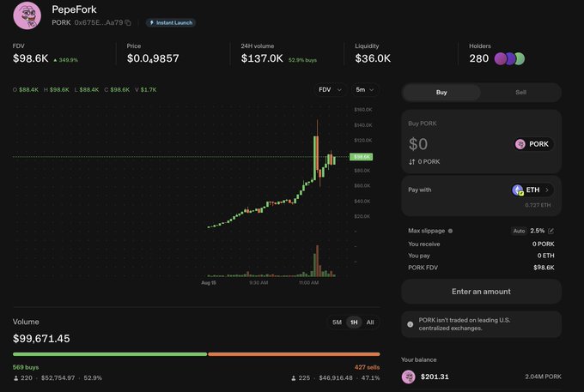The image size is (584, 392).
Task: Toggle the PORK amount swap arrows
Action: [411, 162]
